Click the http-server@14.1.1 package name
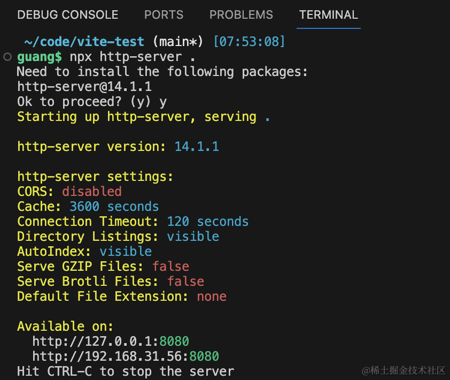This screenshot has height=380, width=450. tap(84, 87)
